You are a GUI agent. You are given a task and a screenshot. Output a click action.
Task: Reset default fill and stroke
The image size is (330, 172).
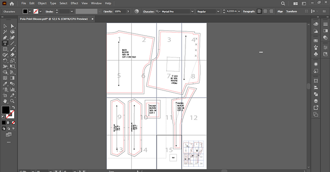point(3,117)
